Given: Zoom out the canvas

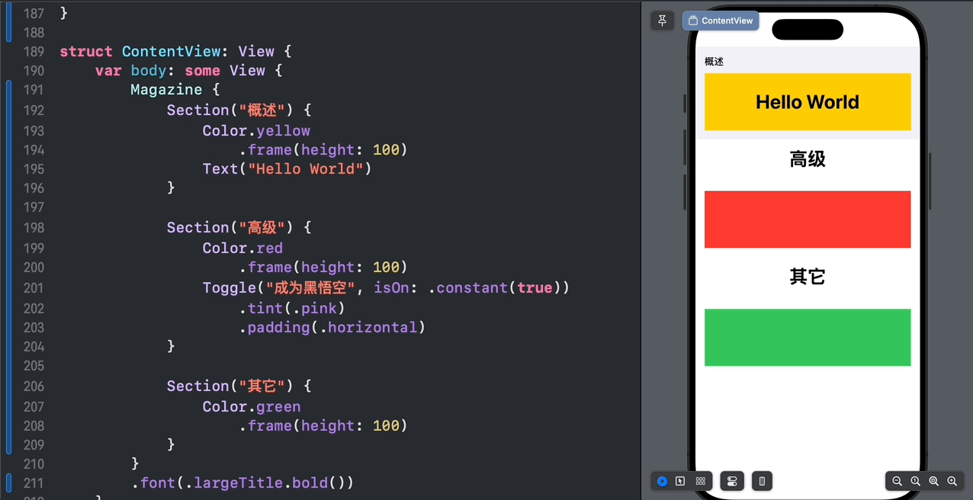Looking at the screenshot, I should coord(898,481).
